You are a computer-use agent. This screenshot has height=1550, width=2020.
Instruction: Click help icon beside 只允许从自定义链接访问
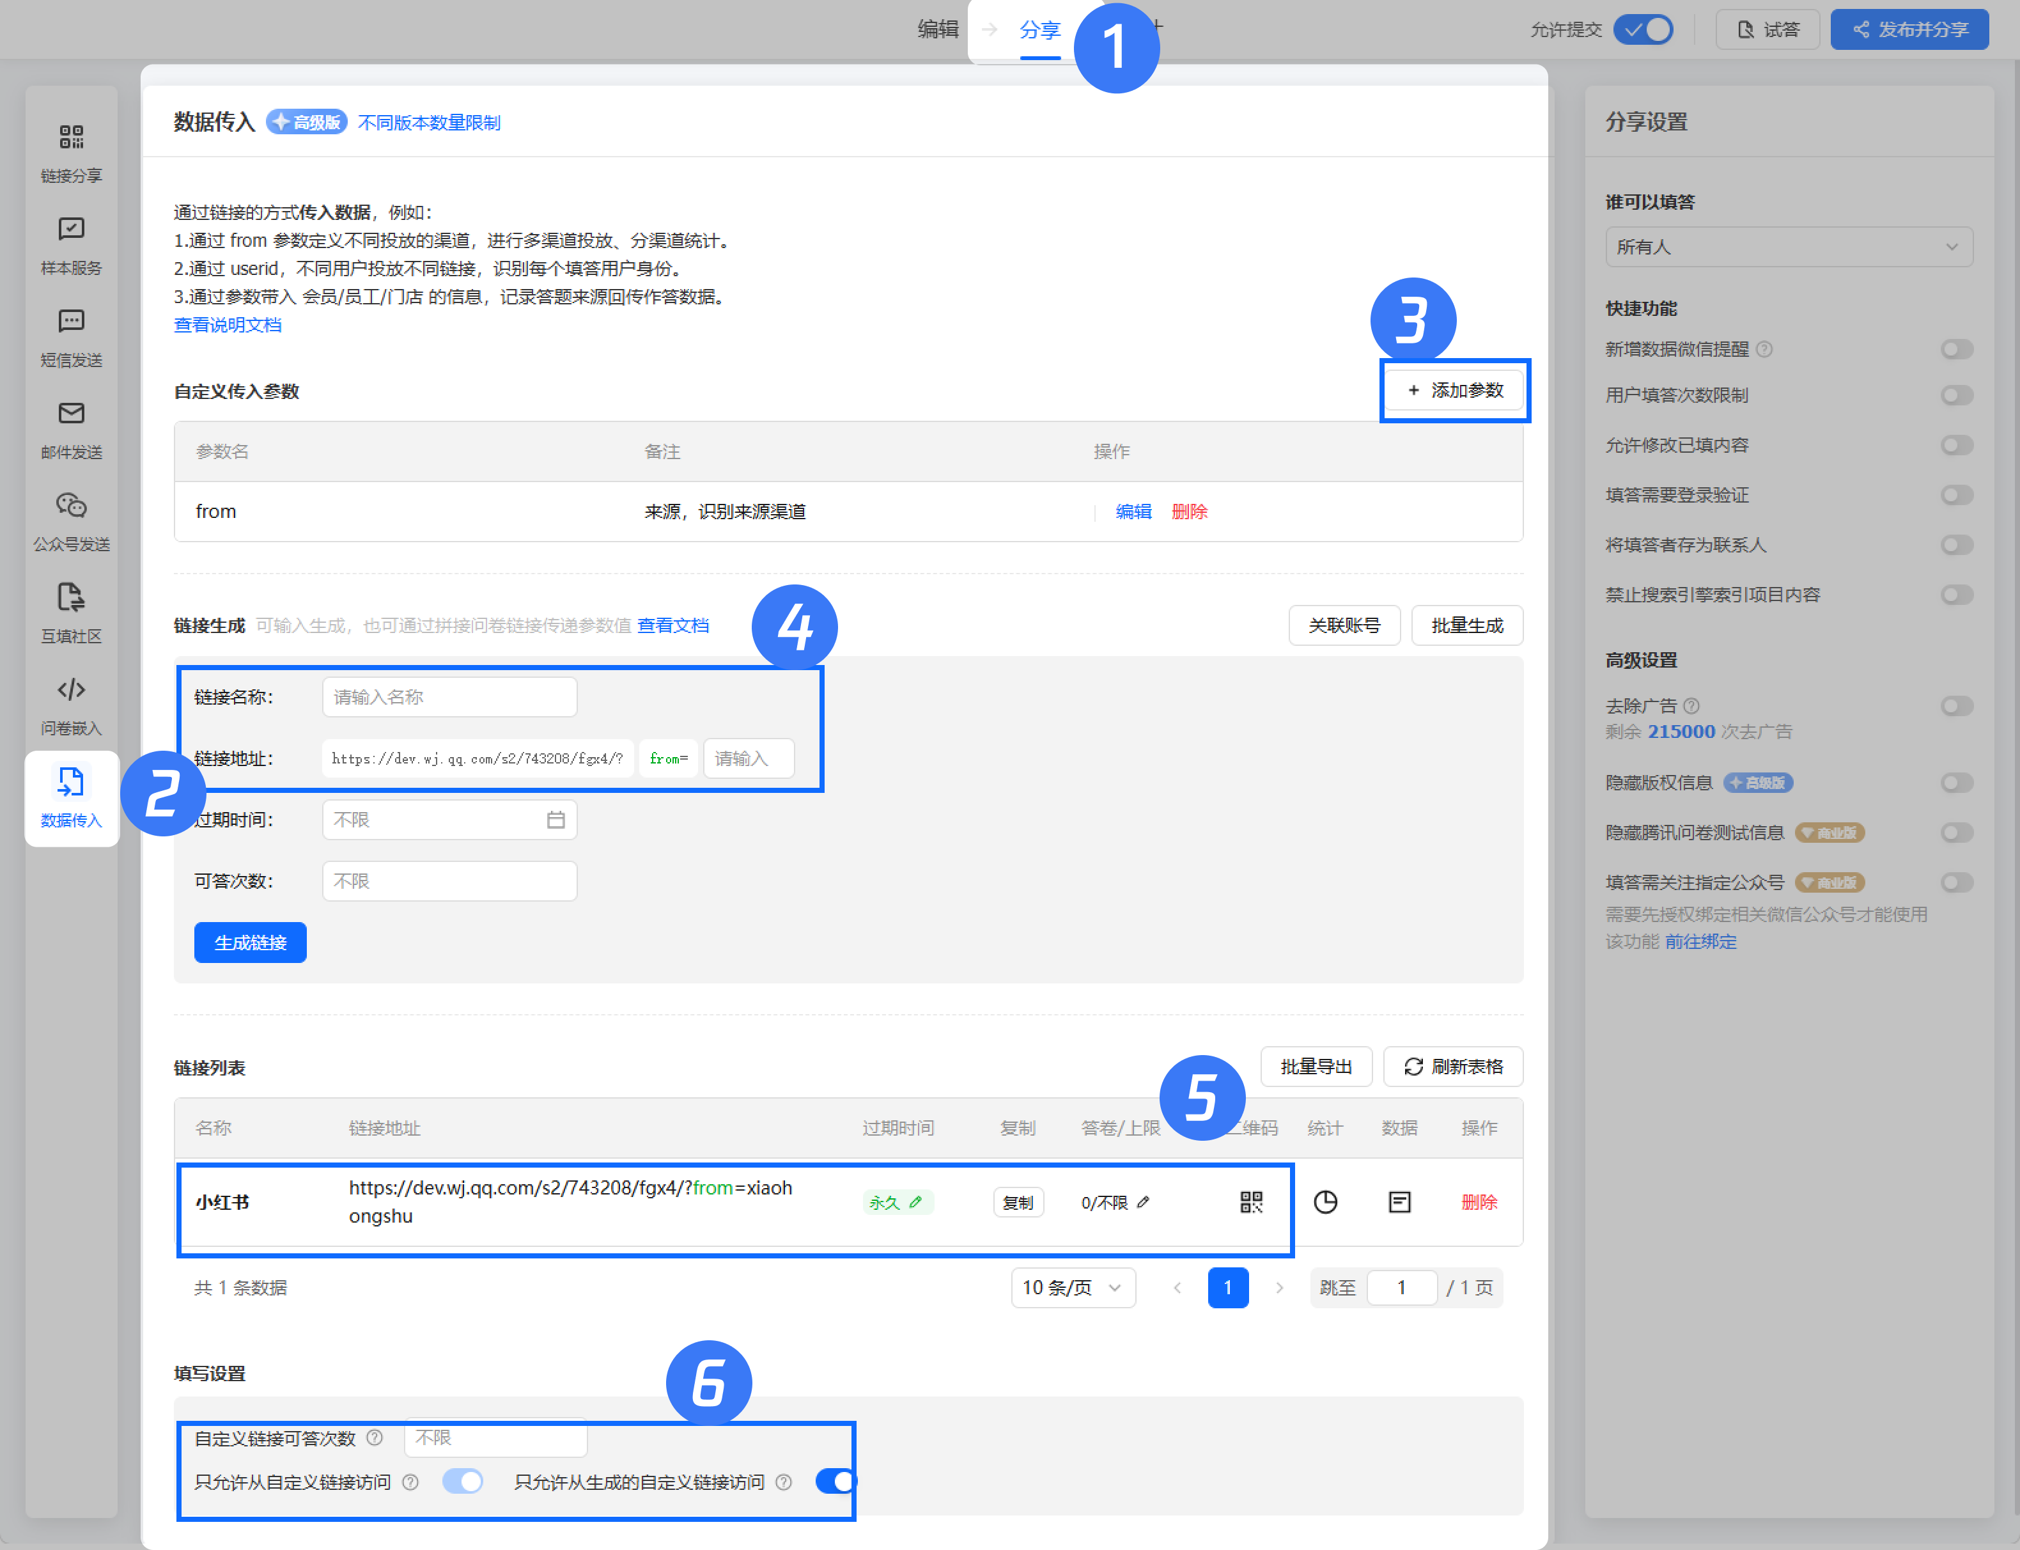pos(410,1482)
